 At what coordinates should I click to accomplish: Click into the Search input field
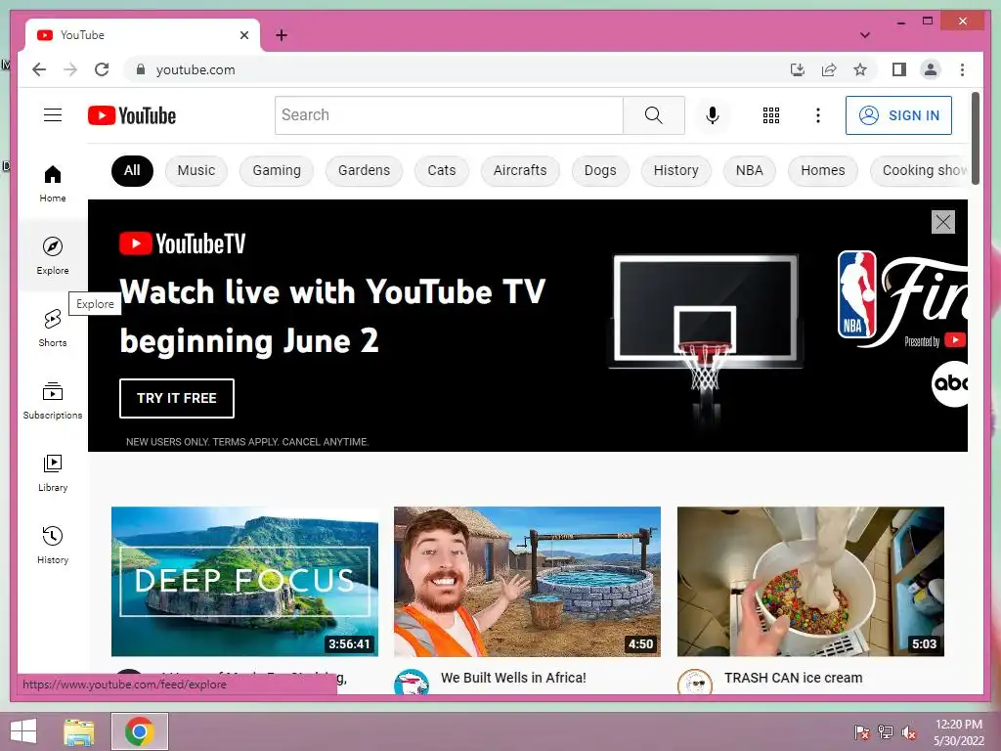click(449, 115)
